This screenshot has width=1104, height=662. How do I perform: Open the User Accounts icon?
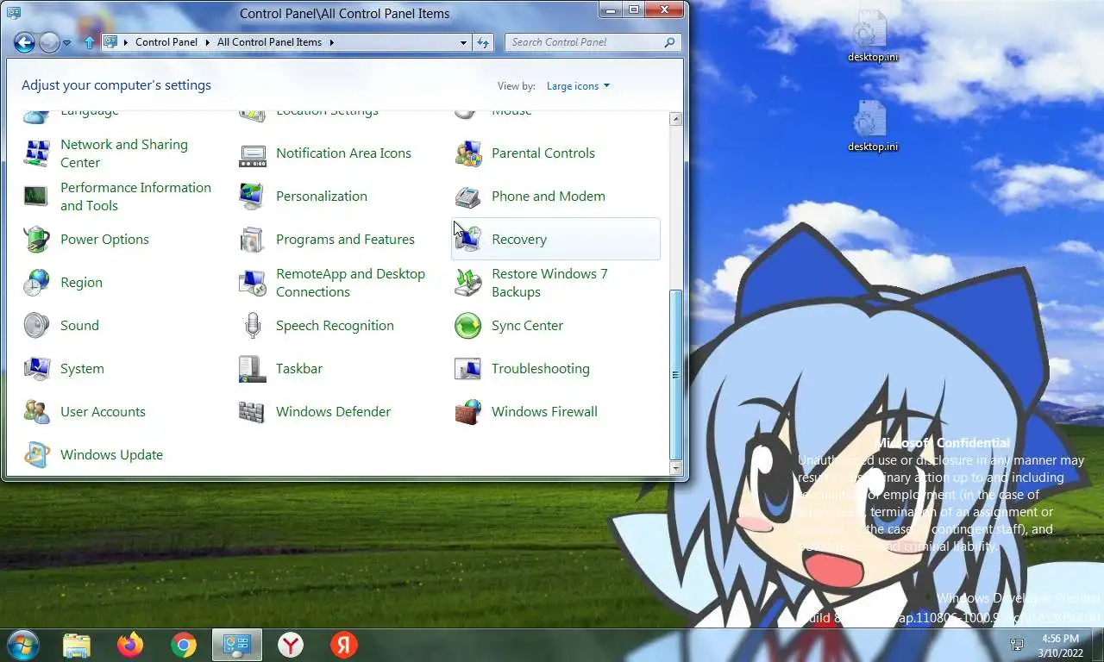pos(36,412)
